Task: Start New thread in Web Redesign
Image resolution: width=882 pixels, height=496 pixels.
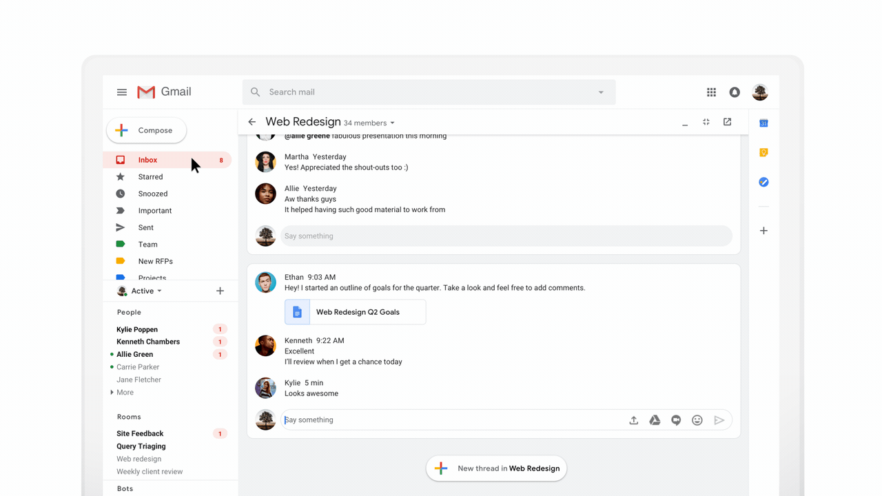Action: coord(496,468)
